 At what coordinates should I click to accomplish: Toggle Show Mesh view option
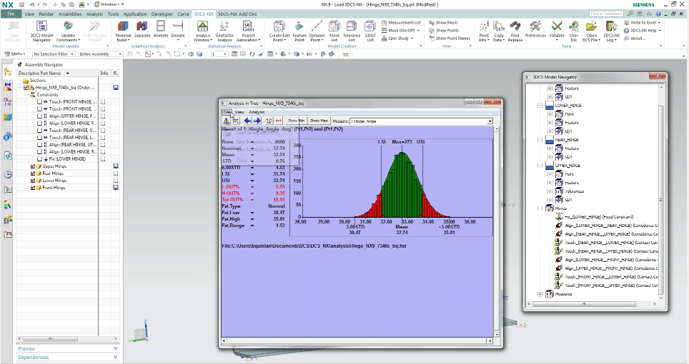(x=443, y=22)
